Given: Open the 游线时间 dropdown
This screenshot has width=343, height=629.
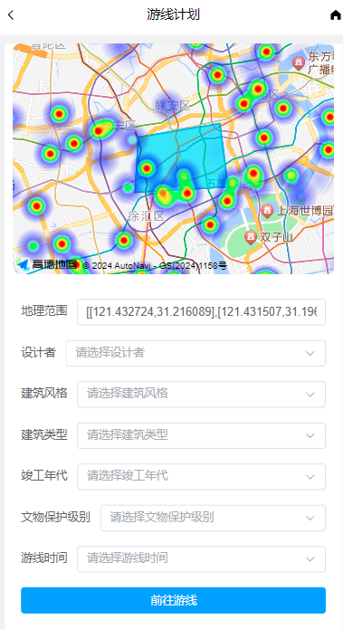Looking at the screenshot, I should coord(202,558).
